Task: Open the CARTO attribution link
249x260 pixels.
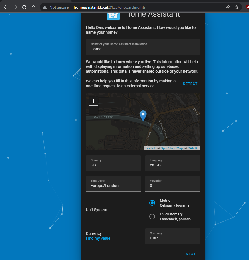Action: pyautogui.click(x=193, y=148)
